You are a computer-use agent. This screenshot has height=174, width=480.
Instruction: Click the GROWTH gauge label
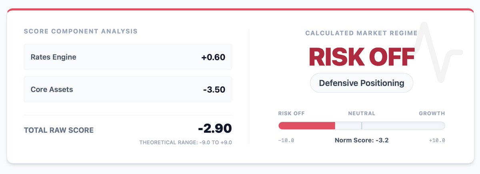pos(432,114)
